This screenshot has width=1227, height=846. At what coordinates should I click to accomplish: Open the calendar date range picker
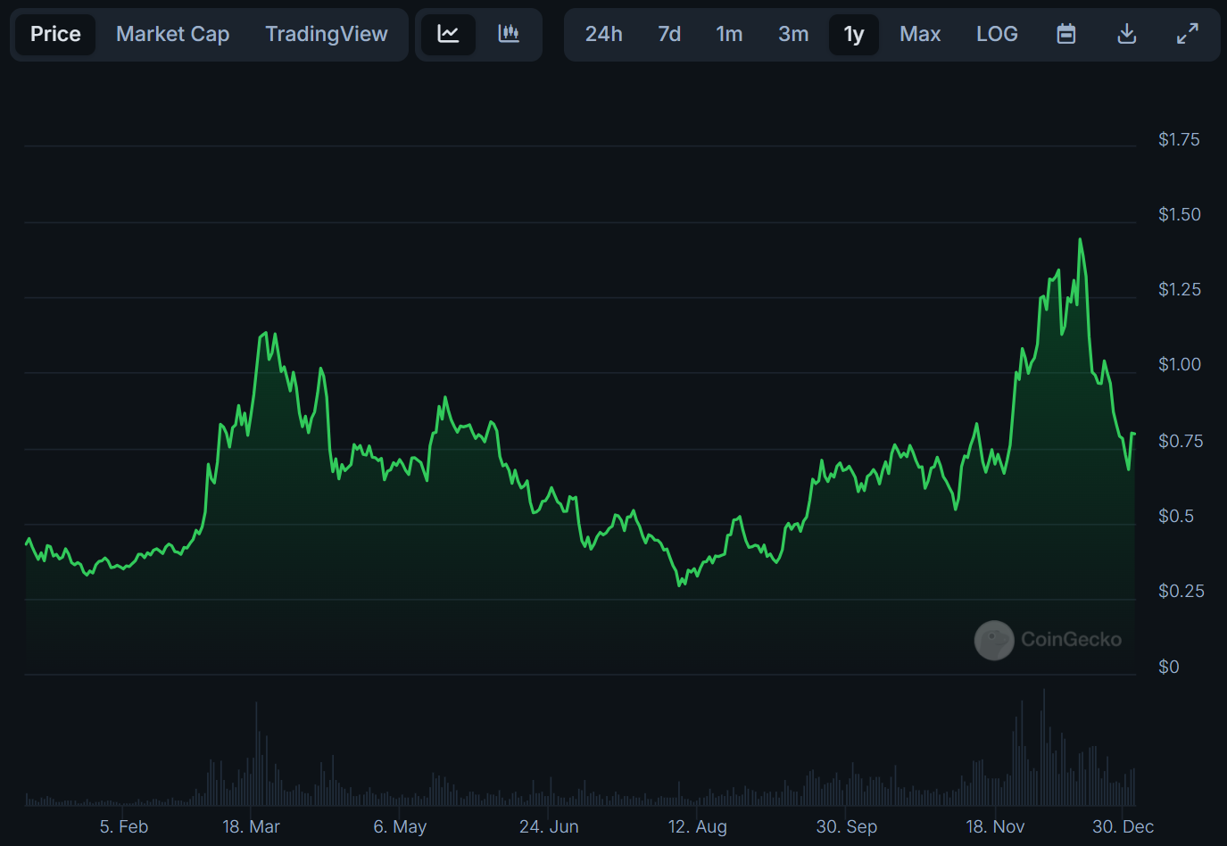(x=1065, y=34)
